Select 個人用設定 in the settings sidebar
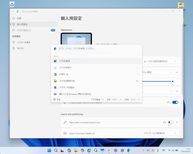Screen dimensions: 193x154 click(34, 24)
